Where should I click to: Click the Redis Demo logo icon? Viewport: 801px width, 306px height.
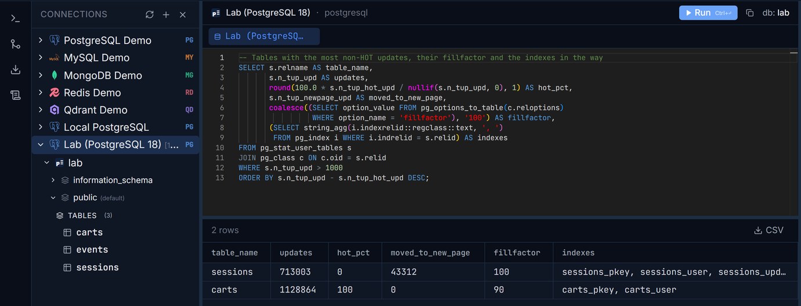click(55, 92)
